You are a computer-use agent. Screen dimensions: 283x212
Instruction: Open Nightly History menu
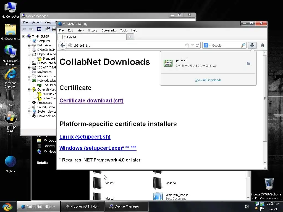(x=93, y=30)
